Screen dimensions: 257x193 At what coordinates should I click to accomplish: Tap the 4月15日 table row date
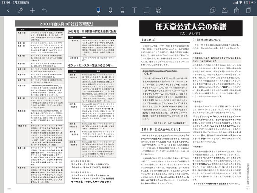click(x=22, y=33)
